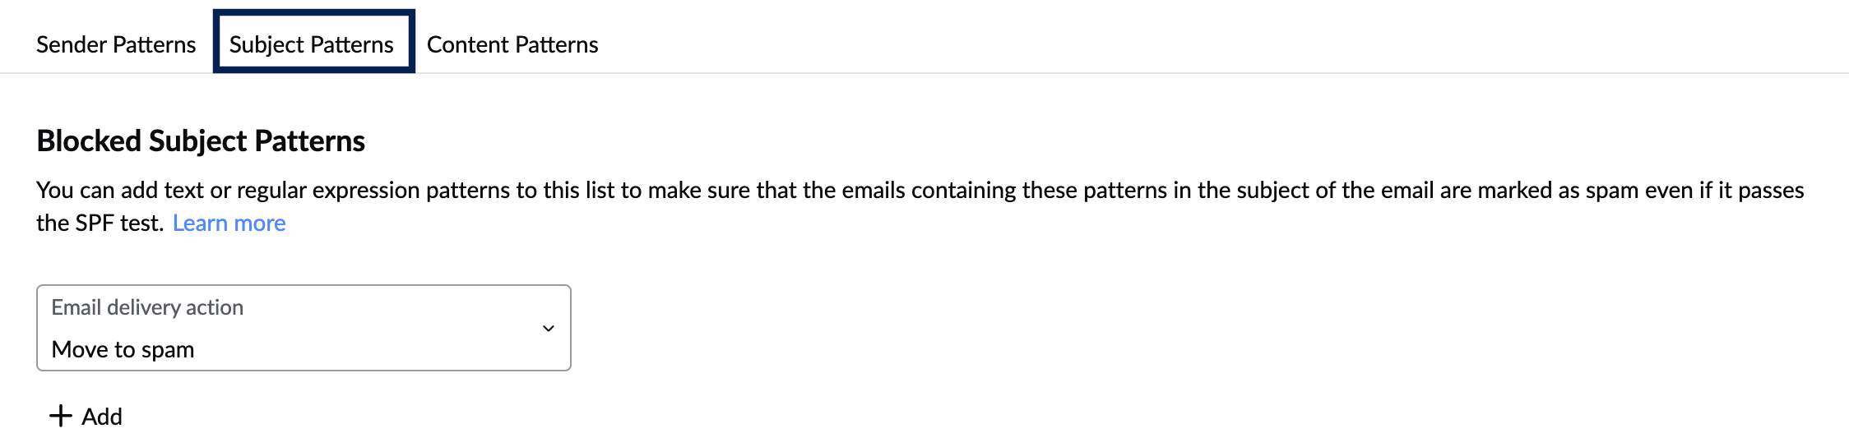Viewport: 1849px width, 447px height.
Task: Follow the blue Learn more hyperlink
Action: pos(229,223)
